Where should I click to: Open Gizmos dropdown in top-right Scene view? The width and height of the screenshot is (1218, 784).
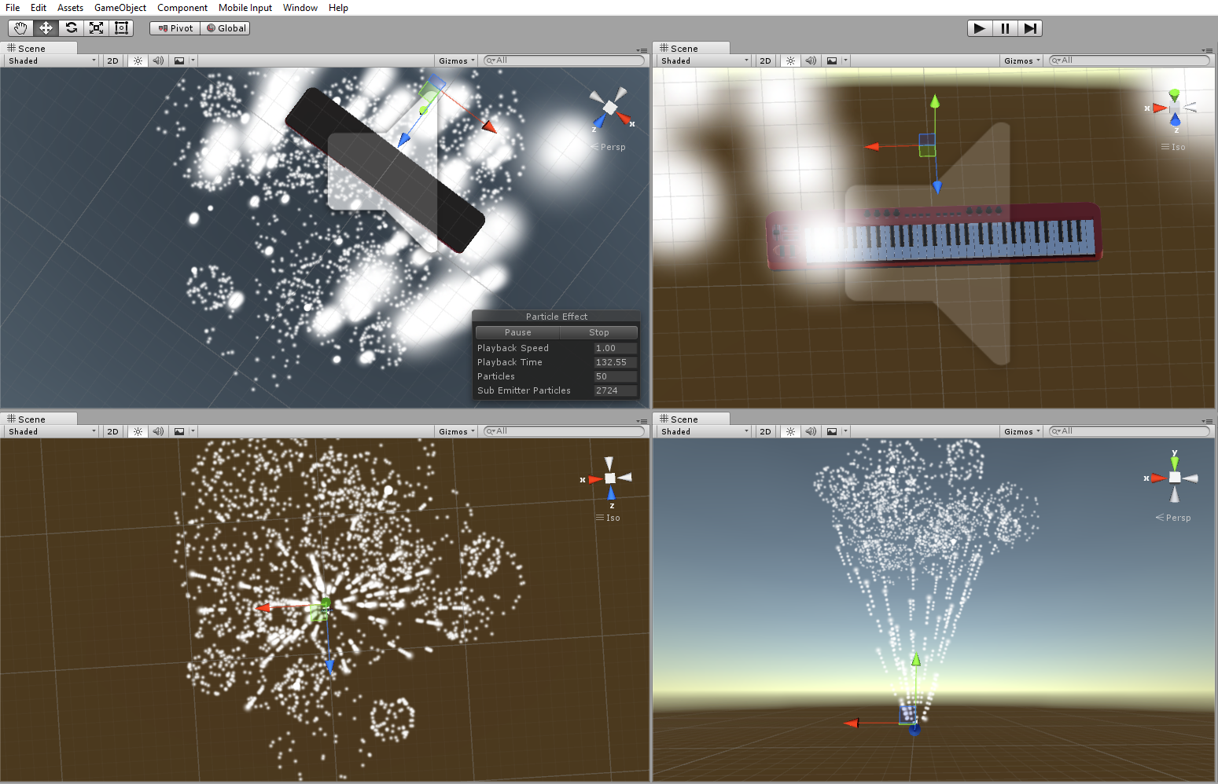tap(1022, 60)
